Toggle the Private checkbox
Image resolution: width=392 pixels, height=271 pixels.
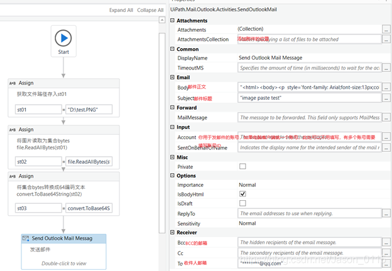[242, 166]
